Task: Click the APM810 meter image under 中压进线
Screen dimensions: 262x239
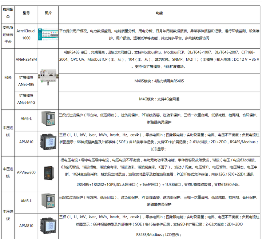Action: (48, 142)
